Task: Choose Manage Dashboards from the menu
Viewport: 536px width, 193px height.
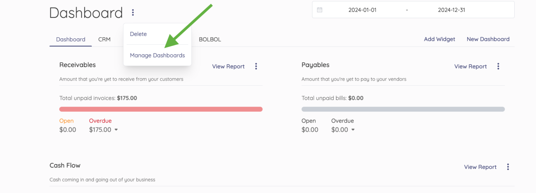Action: click(157, 55)
